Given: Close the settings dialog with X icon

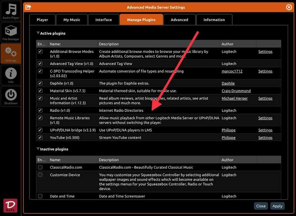Looking at the screenshot, I should [x=289, y=7].
